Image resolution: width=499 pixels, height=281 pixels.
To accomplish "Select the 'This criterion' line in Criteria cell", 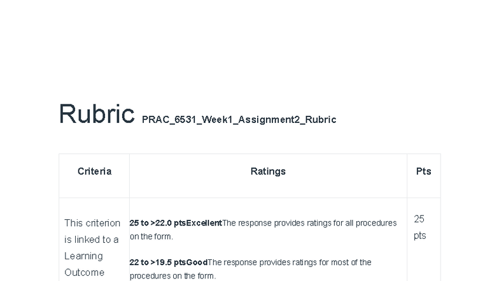I will click(x=92, y=223).
